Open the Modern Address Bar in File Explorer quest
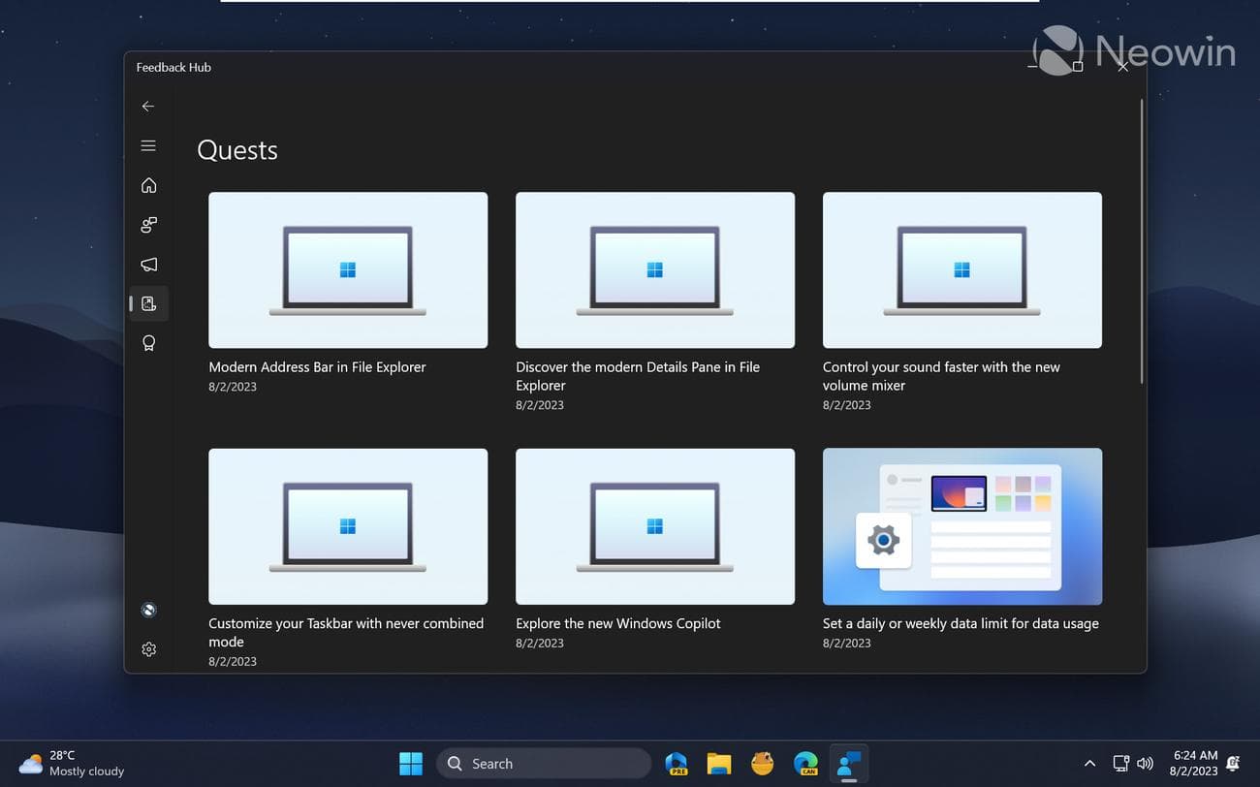The height and width of the screenshot is (787, 1260). pos(348,269)
